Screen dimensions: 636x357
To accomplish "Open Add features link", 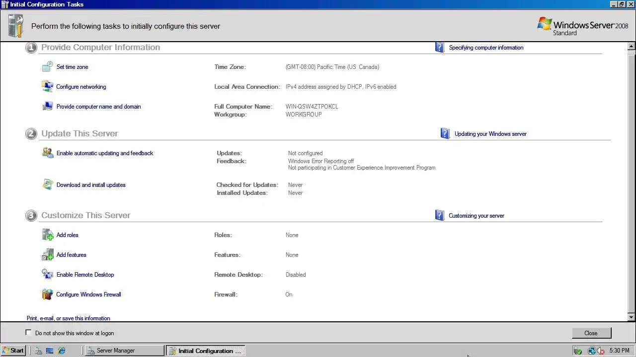I will pos(71,255).
